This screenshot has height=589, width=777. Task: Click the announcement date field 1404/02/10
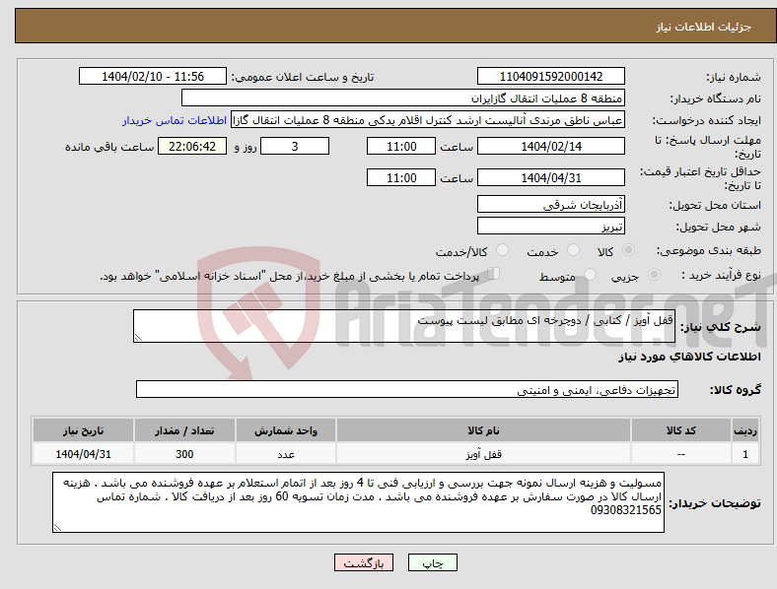(x=153, y=77)
